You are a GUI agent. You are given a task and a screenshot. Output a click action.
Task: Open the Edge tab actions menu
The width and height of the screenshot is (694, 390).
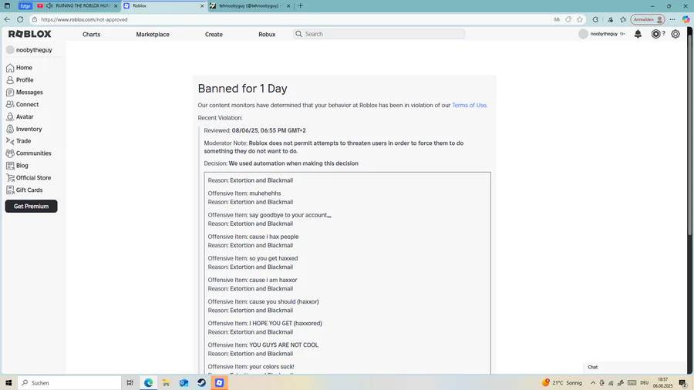pos(7,5)
